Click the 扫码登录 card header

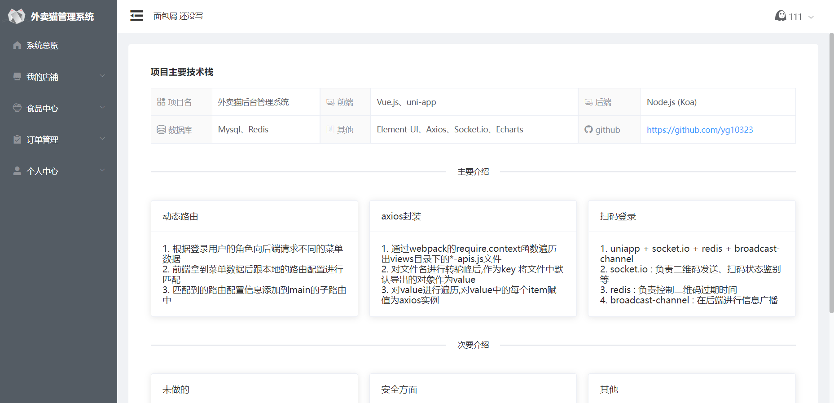tap(692, 216)
